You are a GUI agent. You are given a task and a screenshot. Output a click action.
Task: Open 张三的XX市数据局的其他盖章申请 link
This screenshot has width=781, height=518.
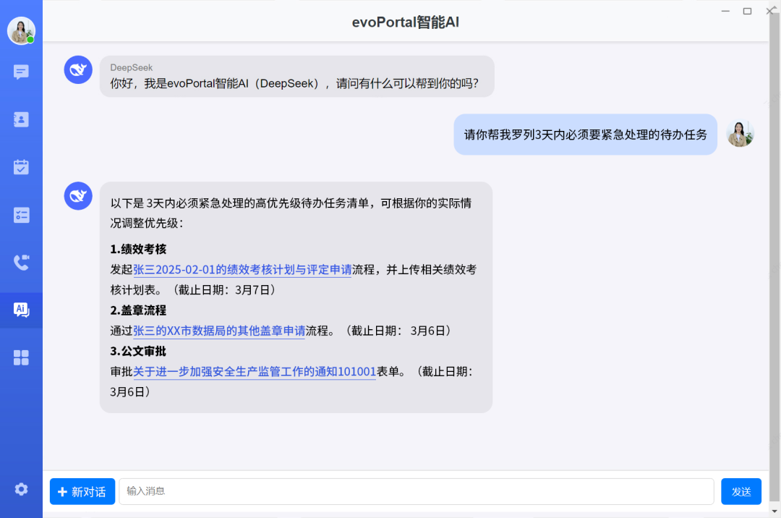pyautogui.click(x=219, y=331)
